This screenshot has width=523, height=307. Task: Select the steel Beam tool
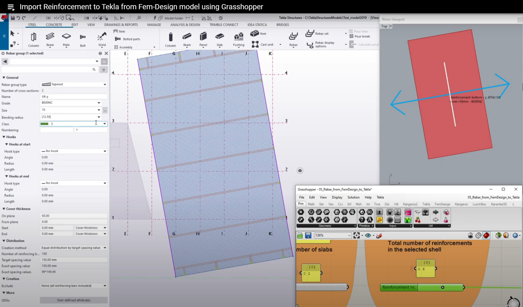[50, 39]
